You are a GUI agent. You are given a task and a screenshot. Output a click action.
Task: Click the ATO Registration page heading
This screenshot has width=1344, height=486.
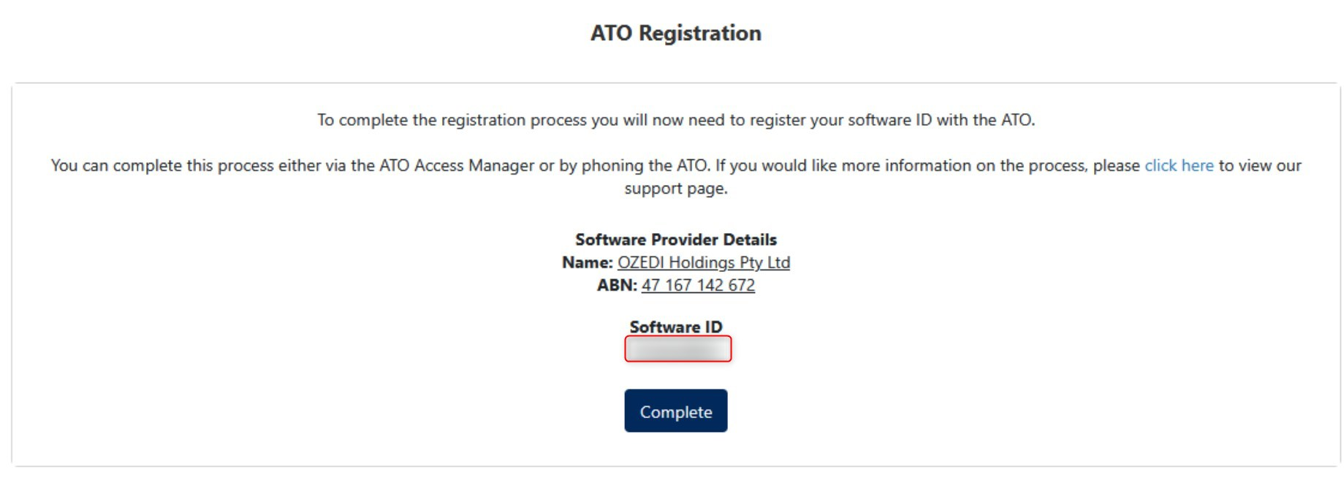click(x=675, y=33)
